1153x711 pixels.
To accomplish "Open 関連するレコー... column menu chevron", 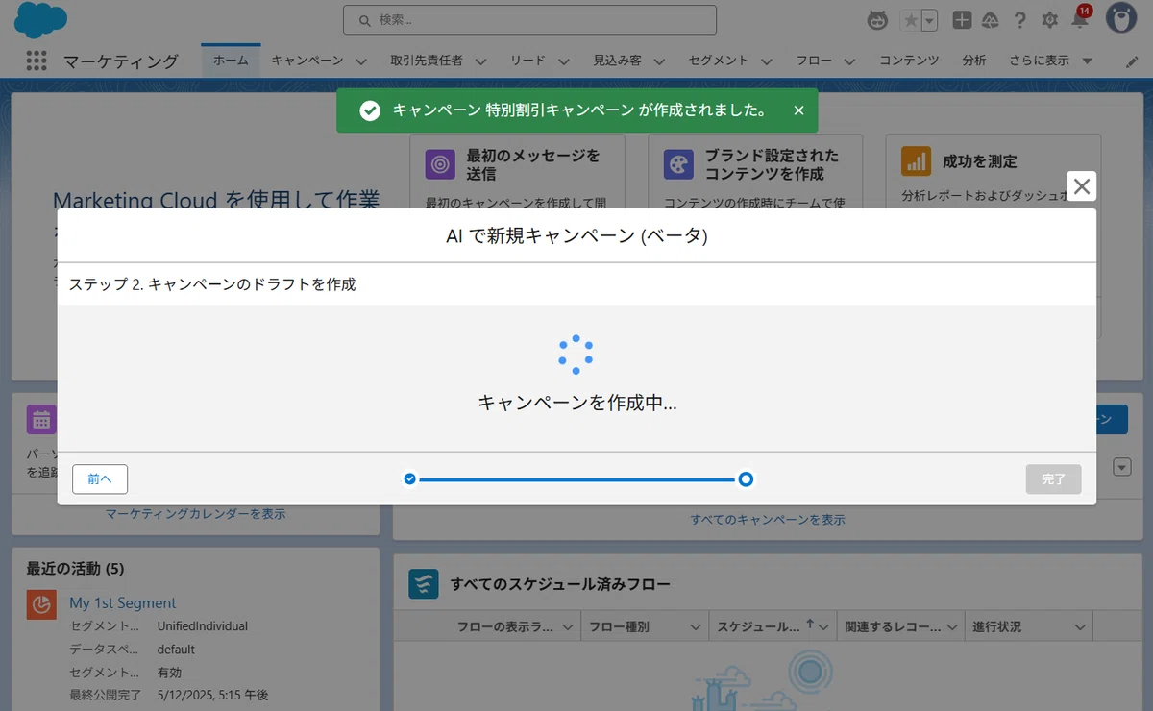I will [953, 627].
